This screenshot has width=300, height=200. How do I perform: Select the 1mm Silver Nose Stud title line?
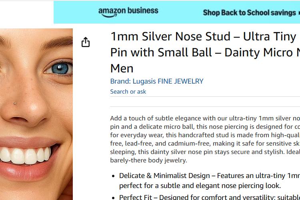203,36
